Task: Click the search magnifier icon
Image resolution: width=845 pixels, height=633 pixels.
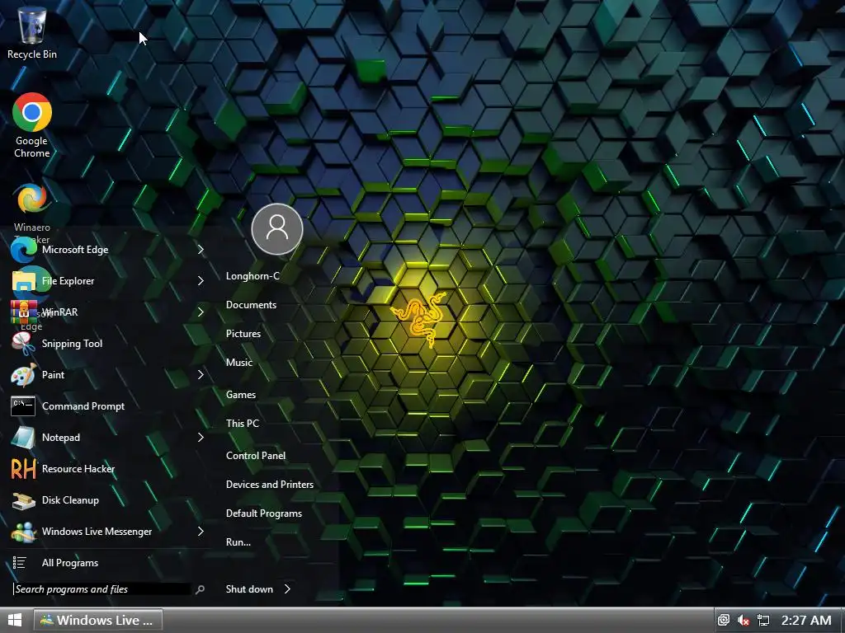Action: click(x=200, y=589)
